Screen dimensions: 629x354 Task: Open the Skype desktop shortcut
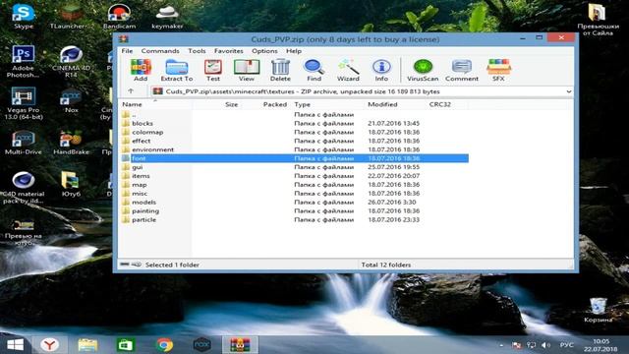[x=24, y=17]
